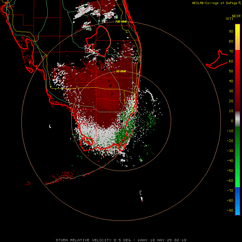Click the -70 value on velocity scale

pyautogui.click(x=230, y=190)
